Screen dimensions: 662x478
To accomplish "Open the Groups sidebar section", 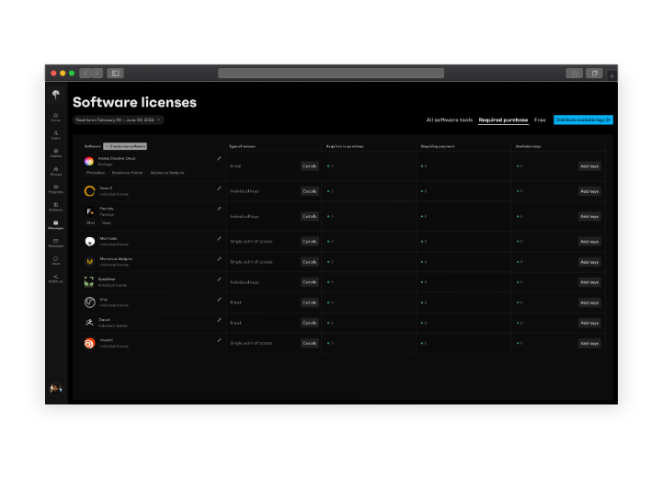I will [56, 170].
